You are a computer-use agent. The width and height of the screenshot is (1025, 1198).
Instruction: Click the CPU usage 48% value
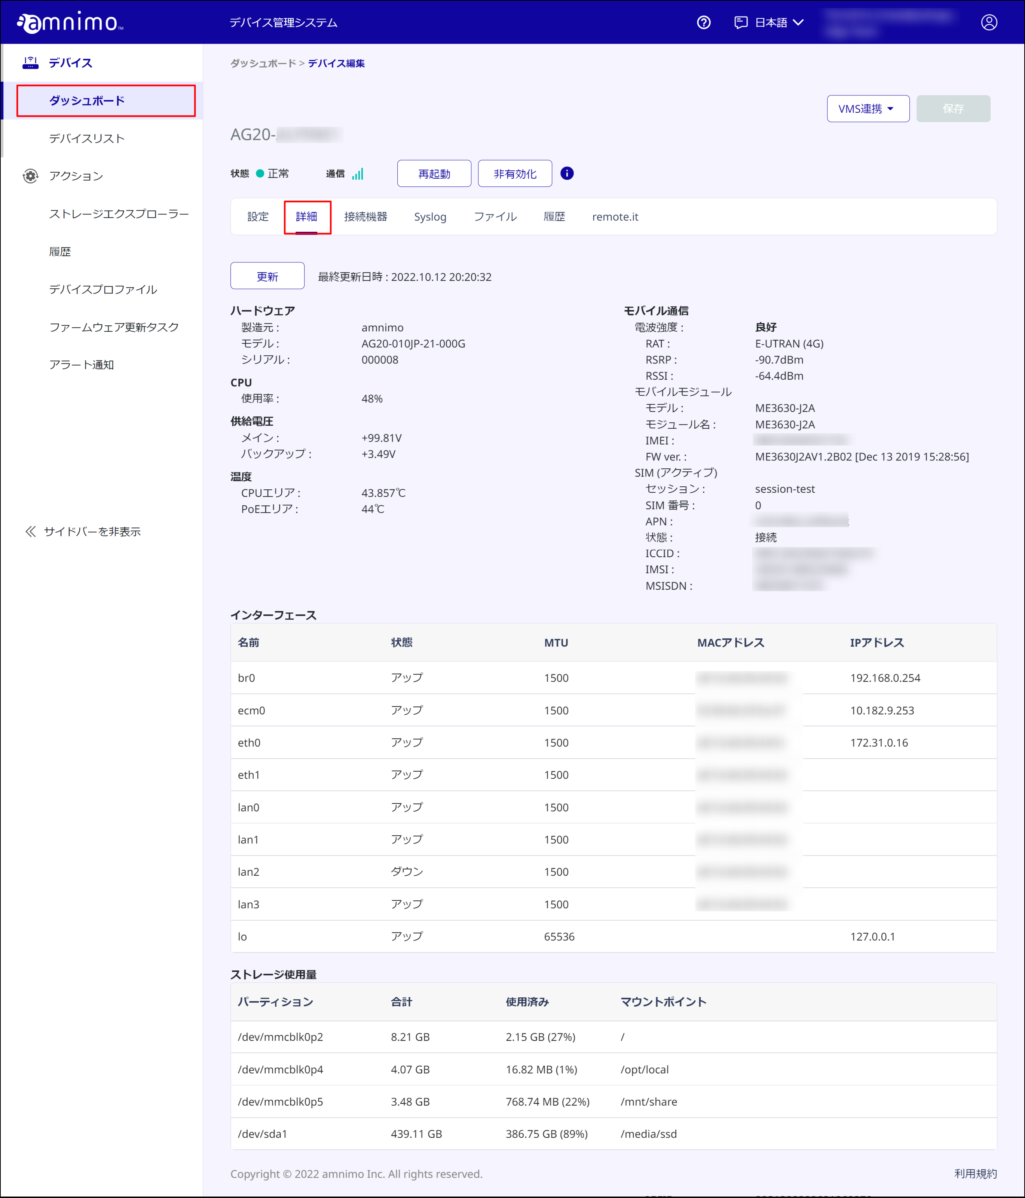pyautogui.click(x=371, y=398)
